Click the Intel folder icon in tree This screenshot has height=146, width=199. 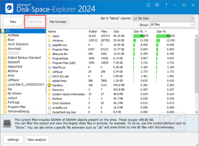click(x=5, y=76)
